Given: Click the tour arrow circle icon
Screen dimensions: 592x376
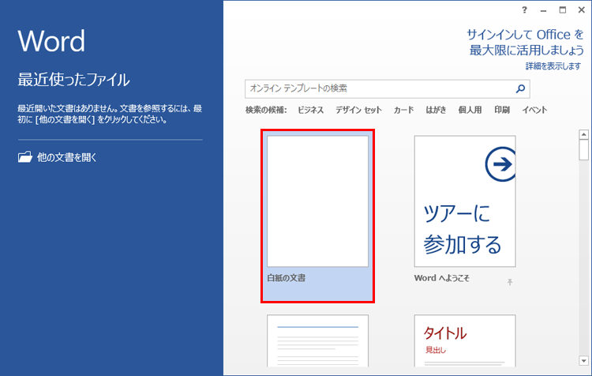Looking at the screenshot, I should click(x=500, y=164).
